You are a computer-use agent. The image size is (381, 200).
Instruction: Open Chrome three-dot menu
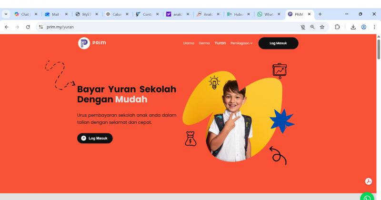(x=374, y=27)
